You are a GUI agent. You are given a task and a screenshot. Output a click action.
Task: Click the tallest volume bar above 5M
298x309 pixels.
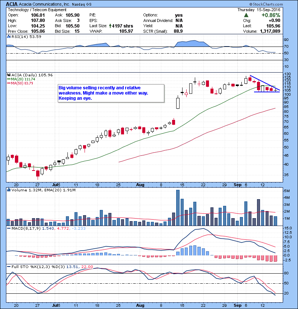tap(178, 208)
